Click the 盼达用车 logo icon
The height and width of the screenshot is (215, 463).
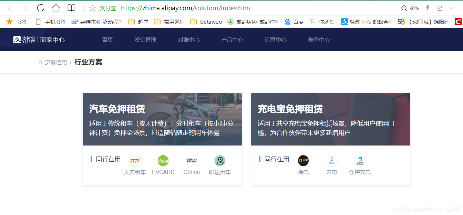[x=220, y=161]
